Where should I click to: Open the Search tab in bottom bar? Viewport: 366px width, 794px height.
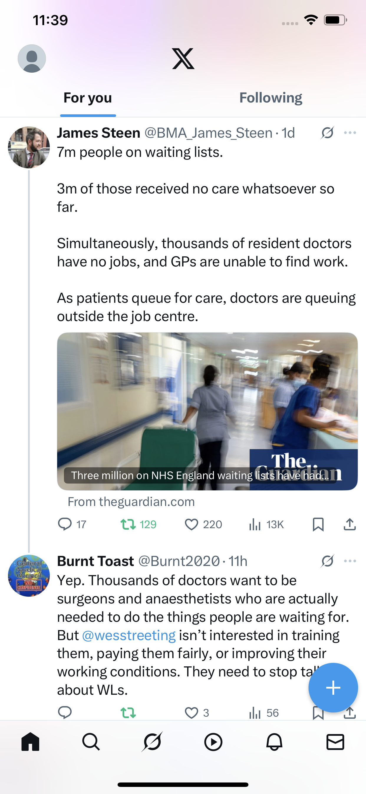pos(91,742)
